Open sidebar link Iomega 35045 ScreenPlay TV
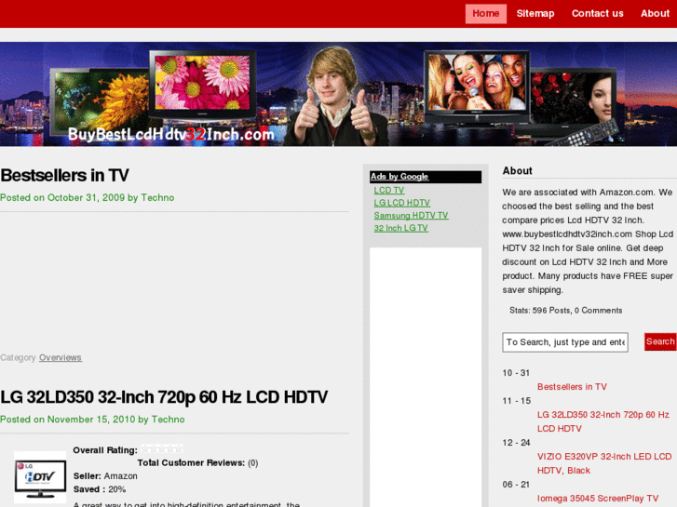The height and width of the screenshot is (507, 677). point(598,499)
